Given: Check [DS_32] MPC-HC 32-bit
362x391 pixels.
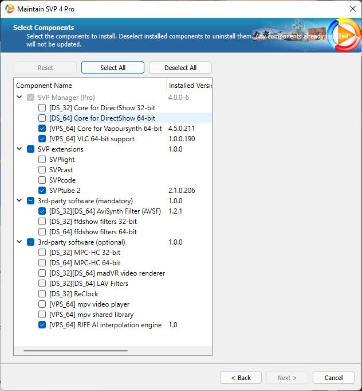Looking at the screenshot, I should click(x=42, y=253).
